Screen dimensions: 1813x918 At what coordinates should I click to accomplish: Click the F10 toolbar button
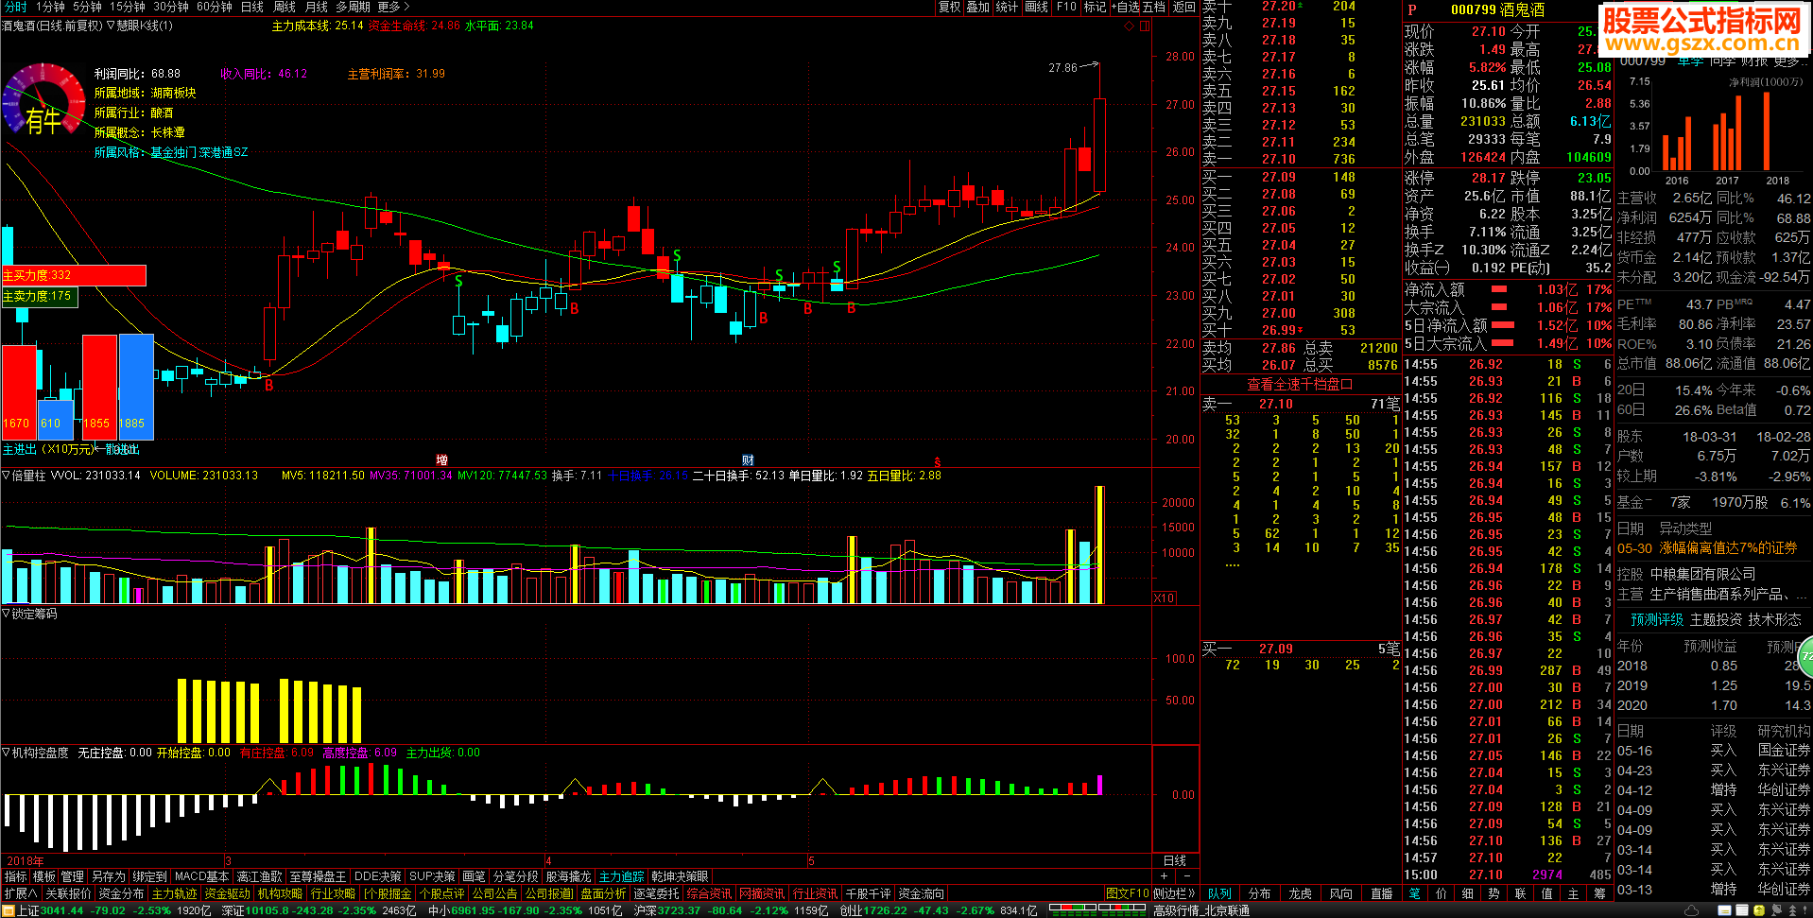[1066, 7]
